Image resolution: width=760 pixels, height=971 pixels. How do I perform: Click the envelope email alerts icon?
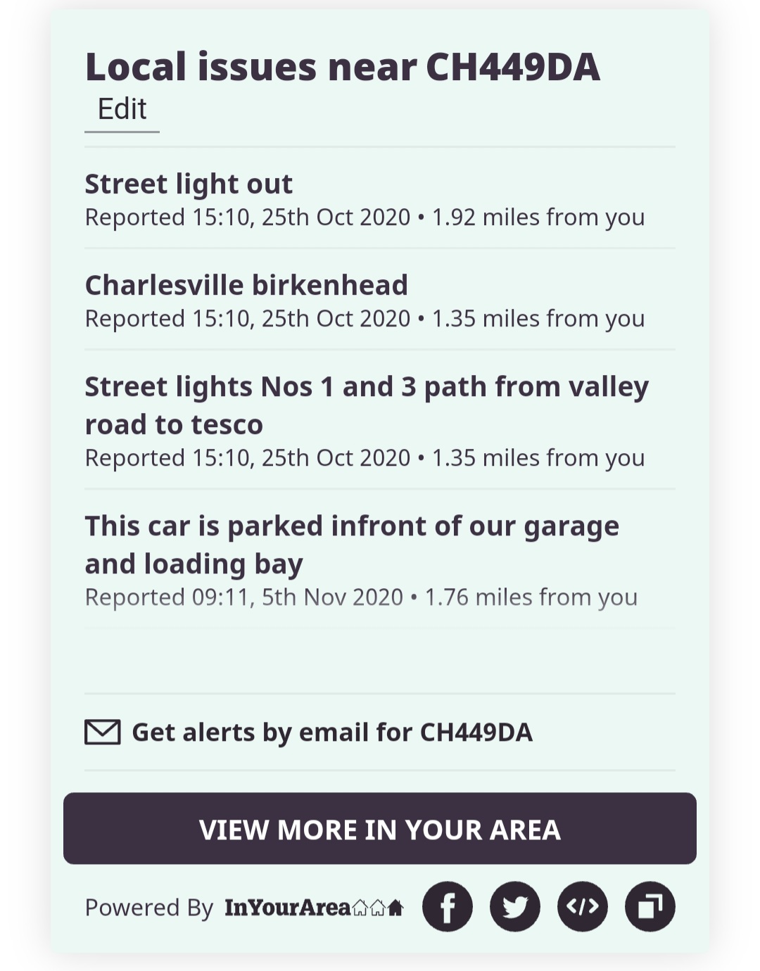tap(103, 732)
